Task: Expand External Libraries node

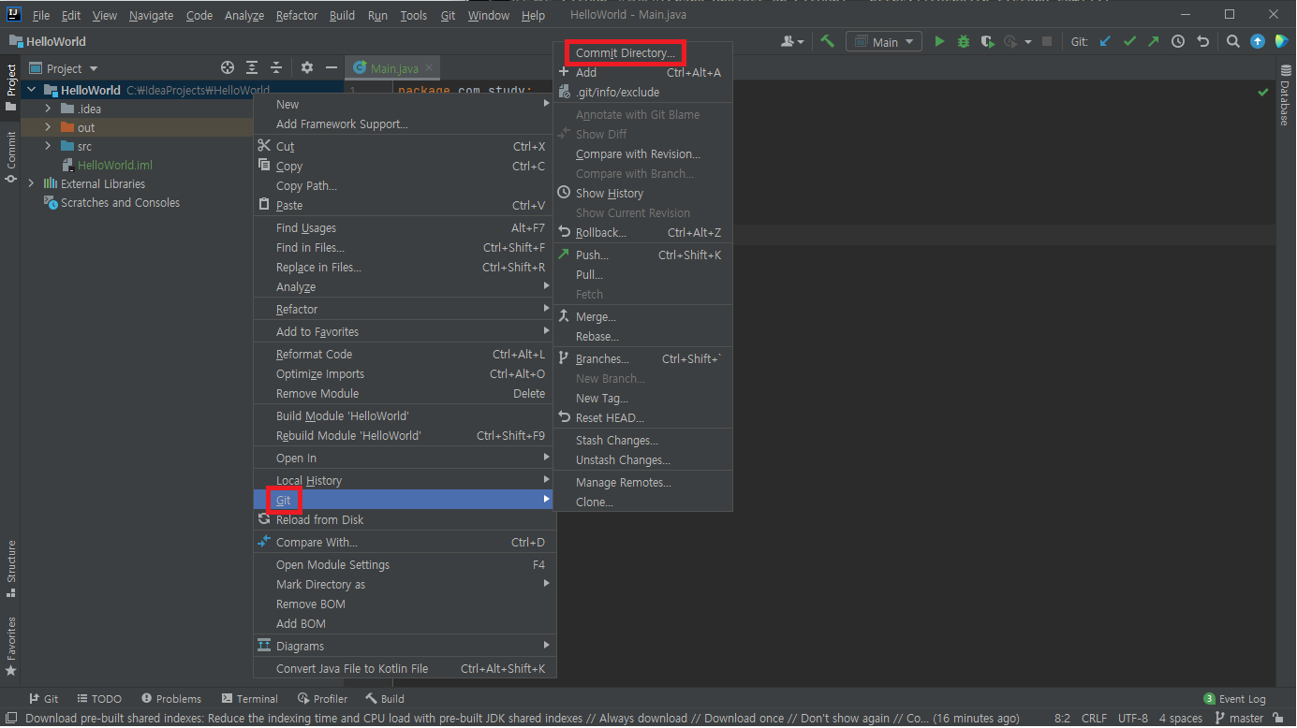Action: [32, 183]
